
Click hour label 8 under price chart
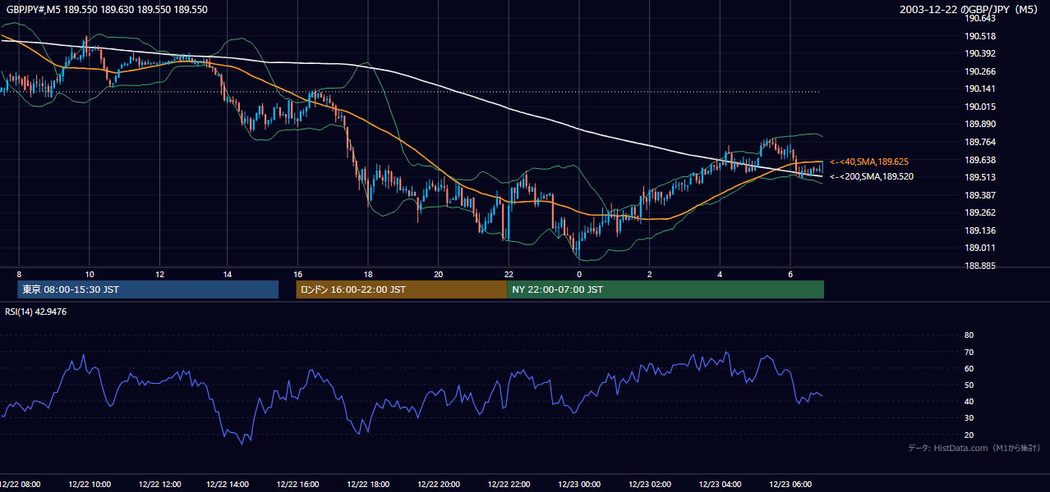pos(19,274)
